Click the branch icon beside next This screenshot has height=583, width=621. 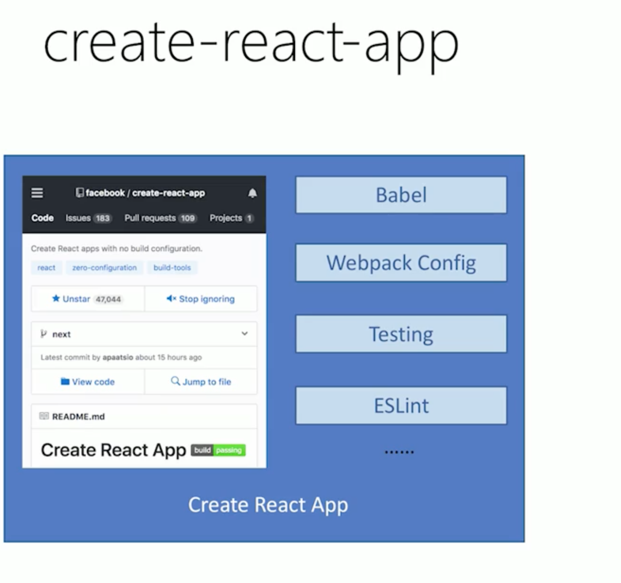click(43, 334)
